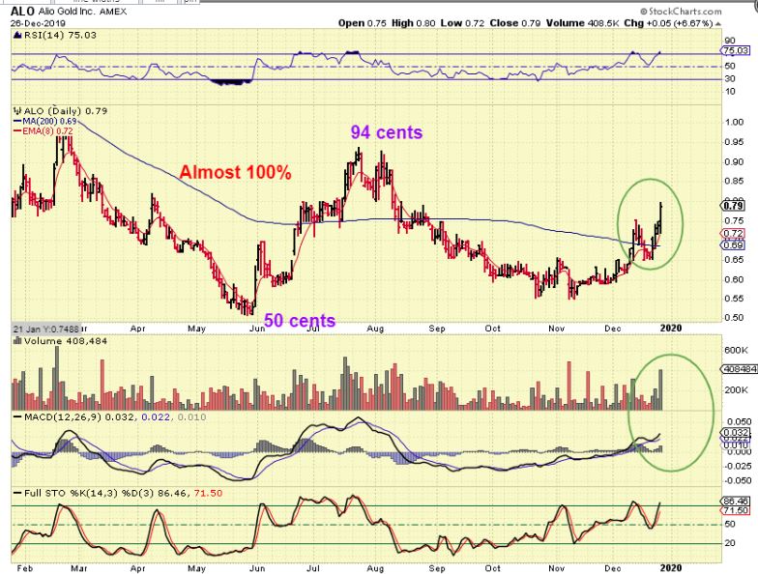Click the -0.050 MACD axis label
Screen dimensions: 758x574
[x=739, y=481]
